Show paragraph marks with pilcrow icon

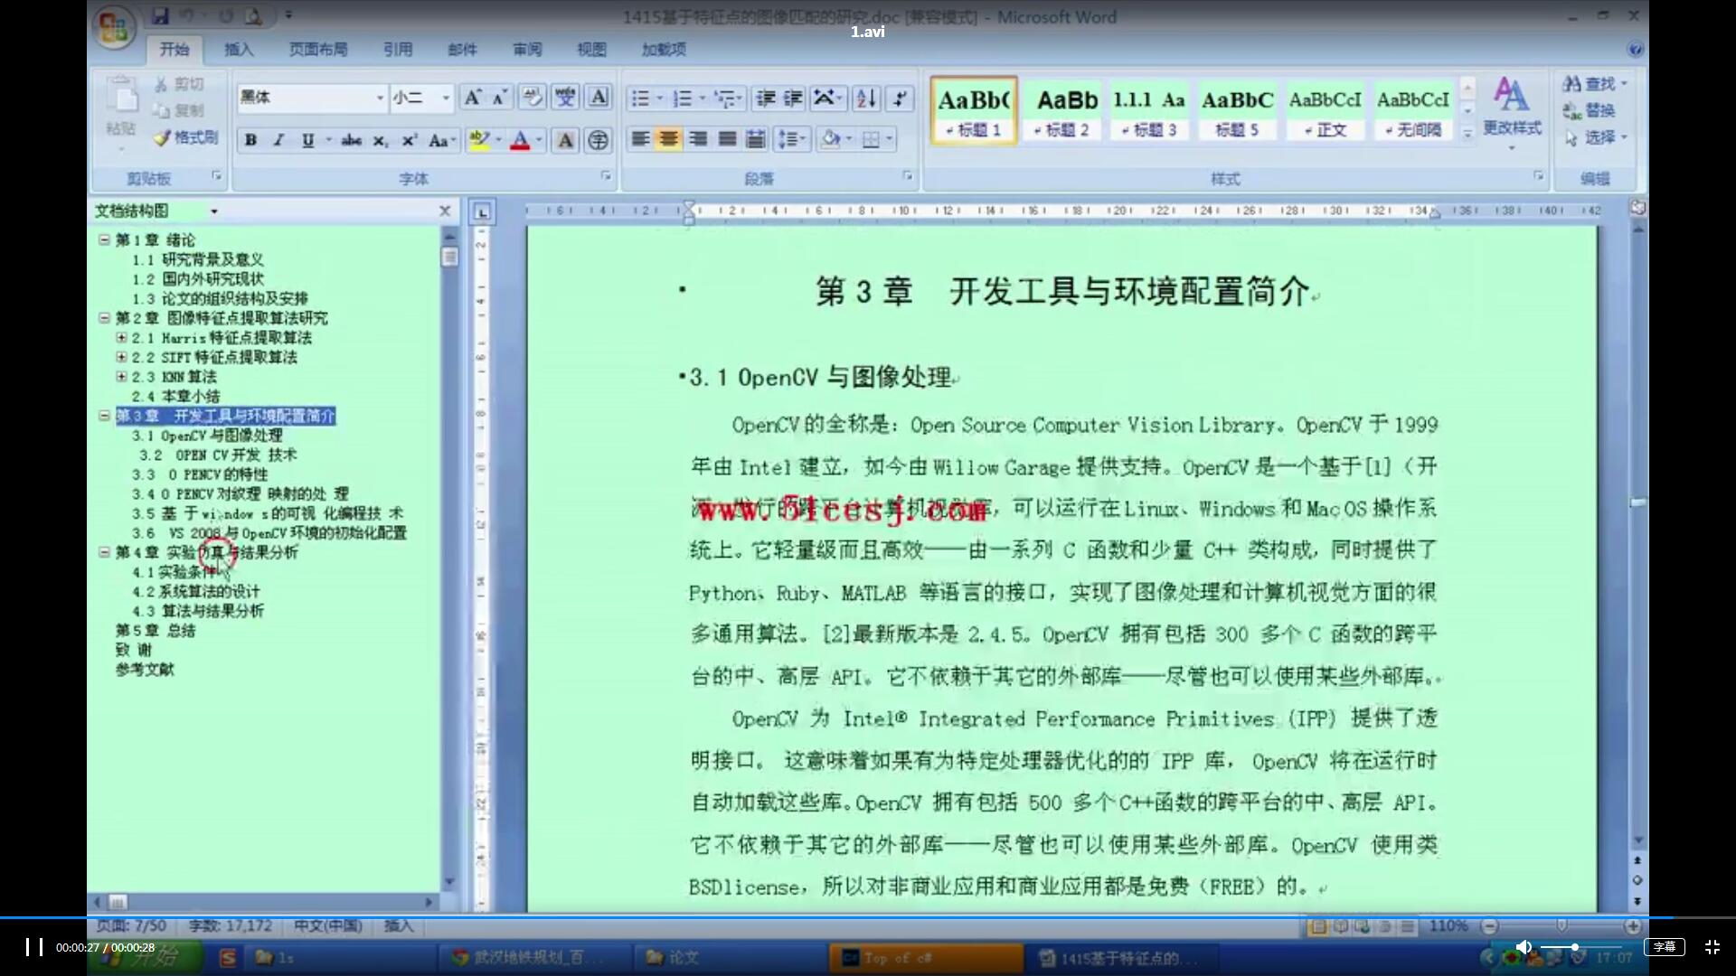click(900, 98)
